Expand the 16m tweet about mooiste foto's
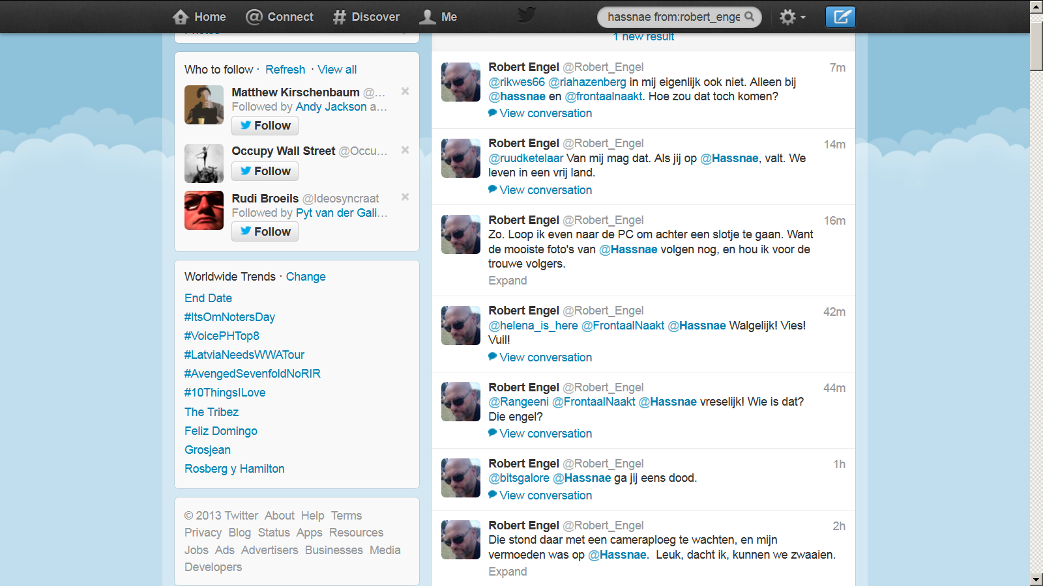This screenshot has height=586, width=1043. point(508,281)
